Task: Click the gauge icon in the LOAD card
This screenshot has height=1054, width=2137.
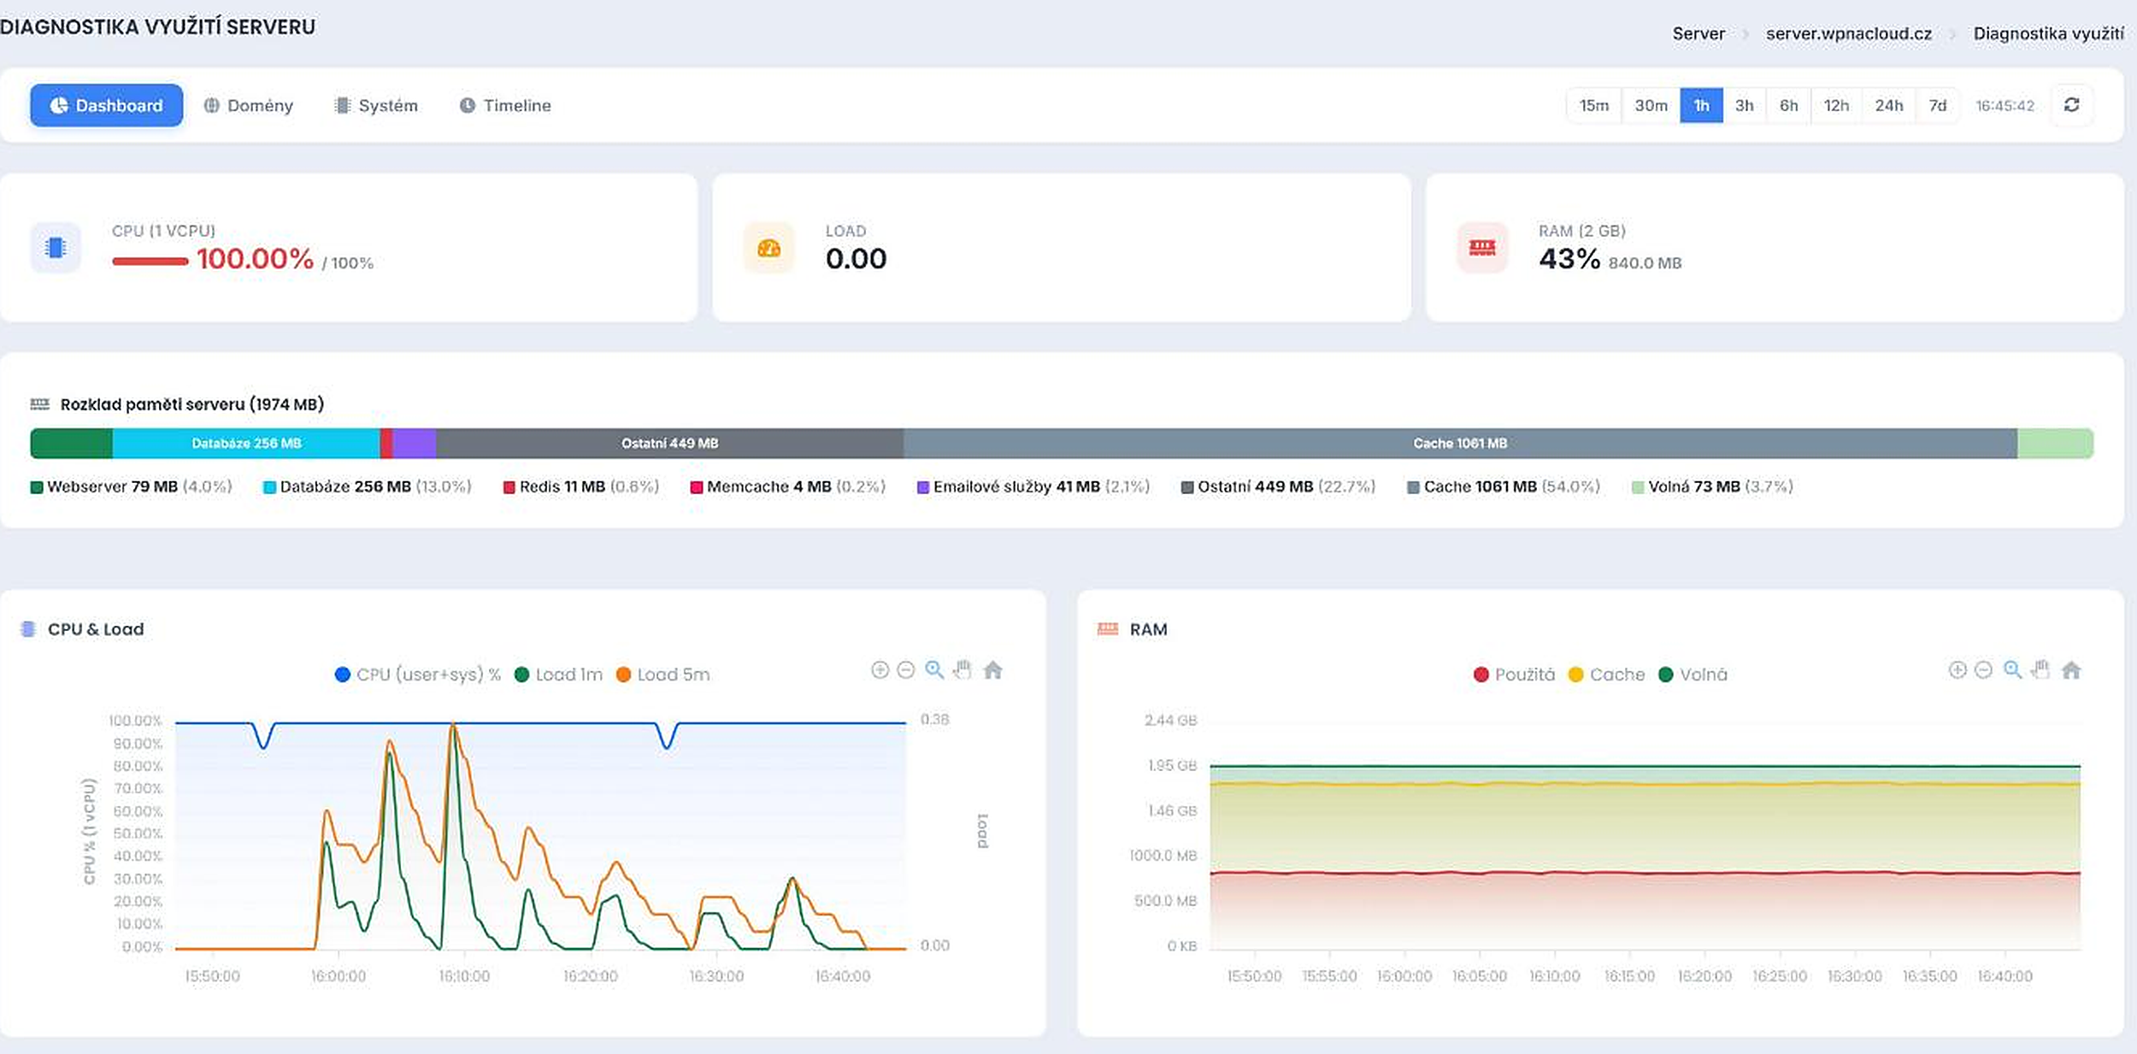Action: pyautogui.click(x=769, y=248)
